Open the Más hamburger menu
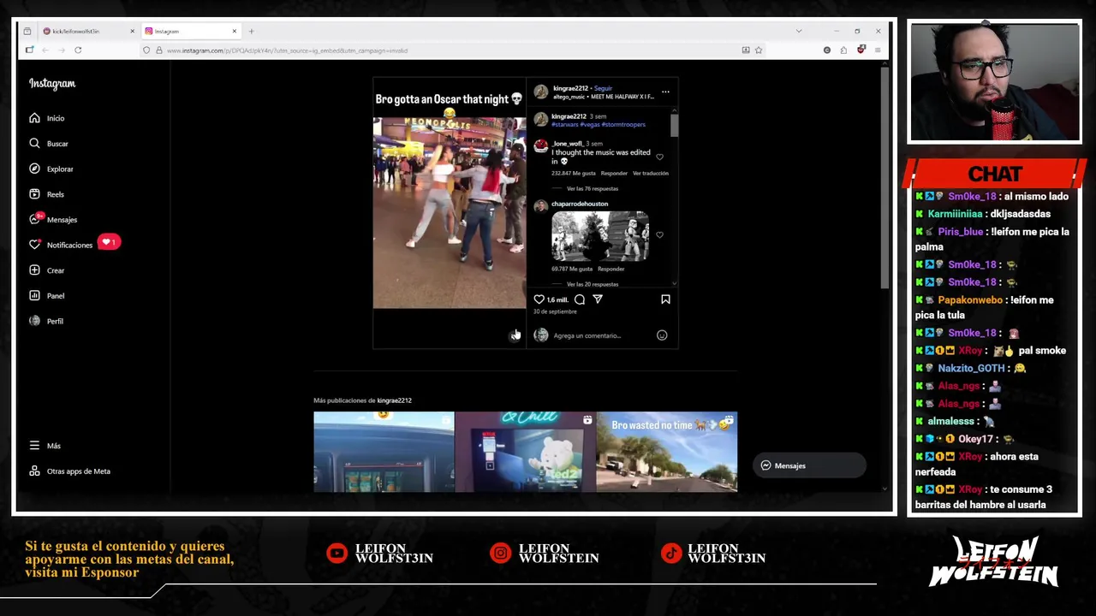 click(45, 446)
